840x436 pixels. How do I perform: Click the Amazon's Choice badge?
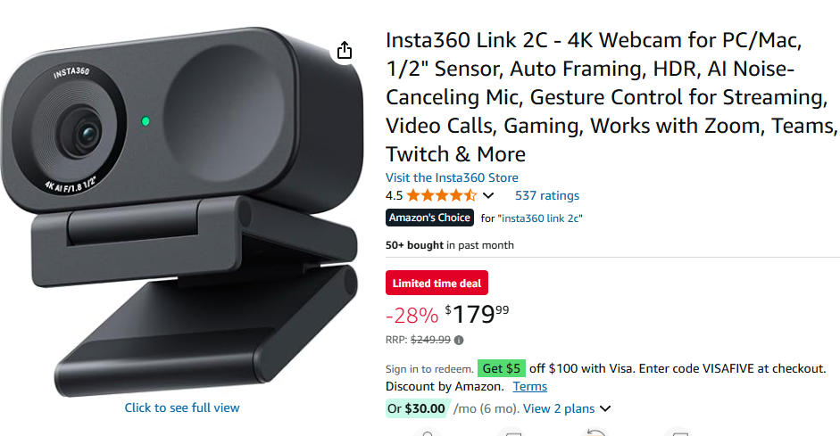coord(429,218)
